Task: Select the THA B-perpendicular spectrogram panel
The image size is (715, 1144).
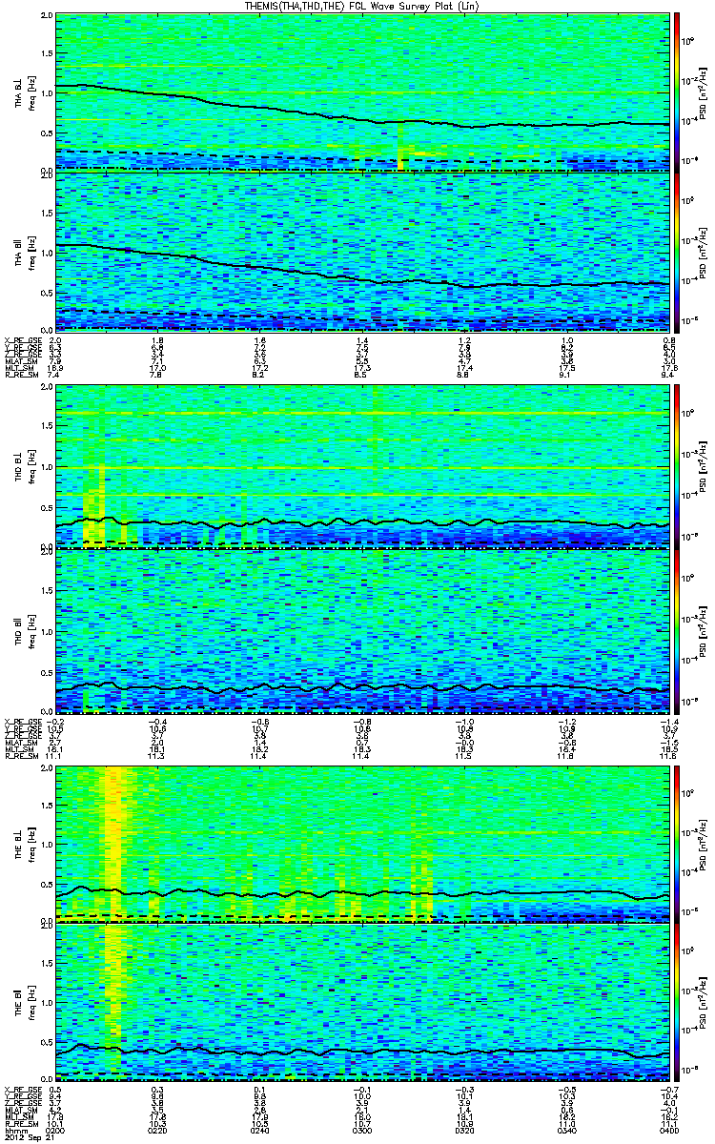Action: [x=362, y=92]
